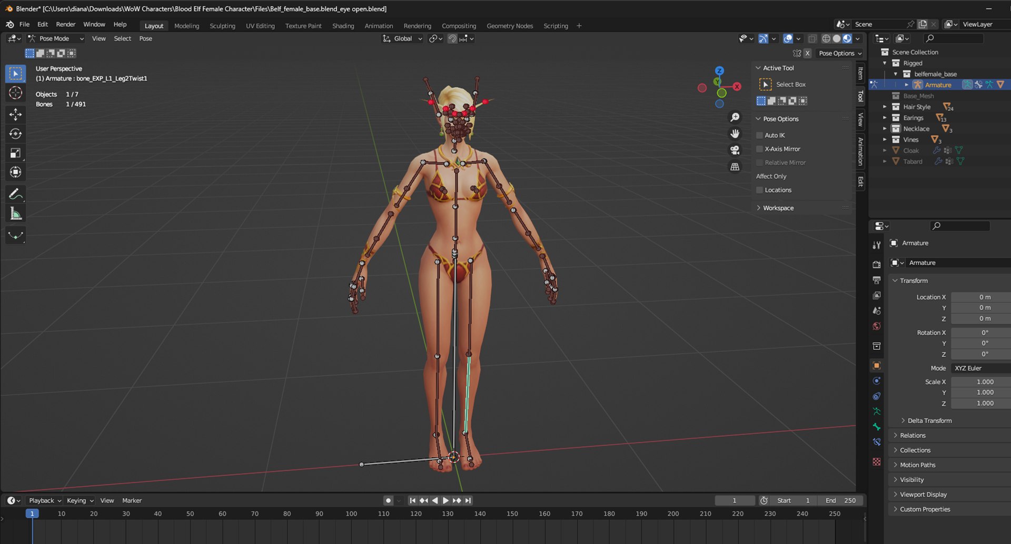Switch to solid viewport shading

[x=836, y=38]
